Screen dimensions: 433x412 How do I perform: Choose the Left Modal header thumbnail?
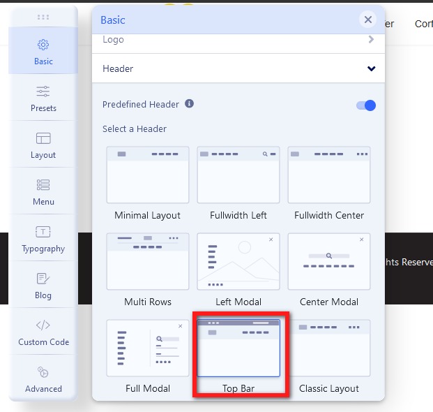238,261
